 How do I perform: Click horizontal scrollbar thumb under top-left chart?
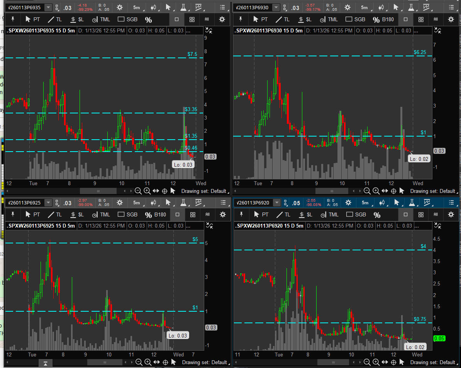point(98,191)
